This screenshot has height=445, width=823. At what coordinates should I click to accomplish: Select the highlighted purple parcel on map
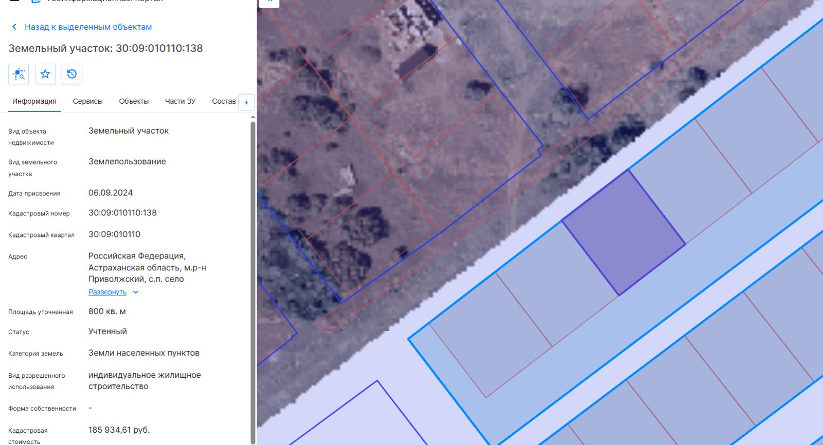pyautogui.click(x=624, y=232)
